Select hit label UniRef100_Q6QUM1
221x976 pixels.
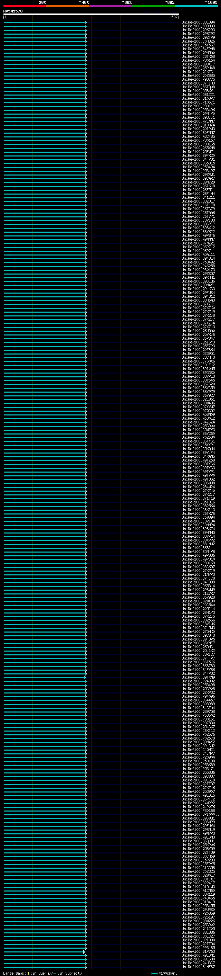pyautogui.click(x=198, y=841)
